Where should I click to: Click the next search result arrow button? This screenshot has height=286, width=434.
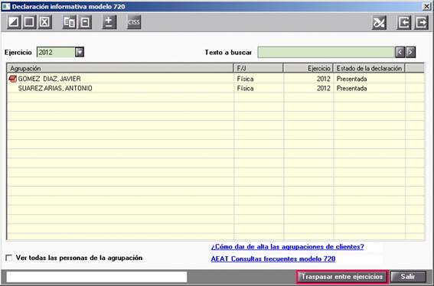[410, 52]
